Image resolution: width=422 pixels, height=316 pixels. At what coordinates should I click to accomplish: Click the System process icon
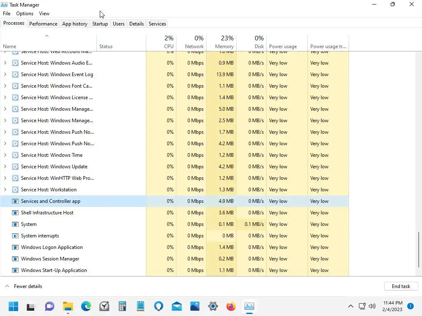[15, 224]
